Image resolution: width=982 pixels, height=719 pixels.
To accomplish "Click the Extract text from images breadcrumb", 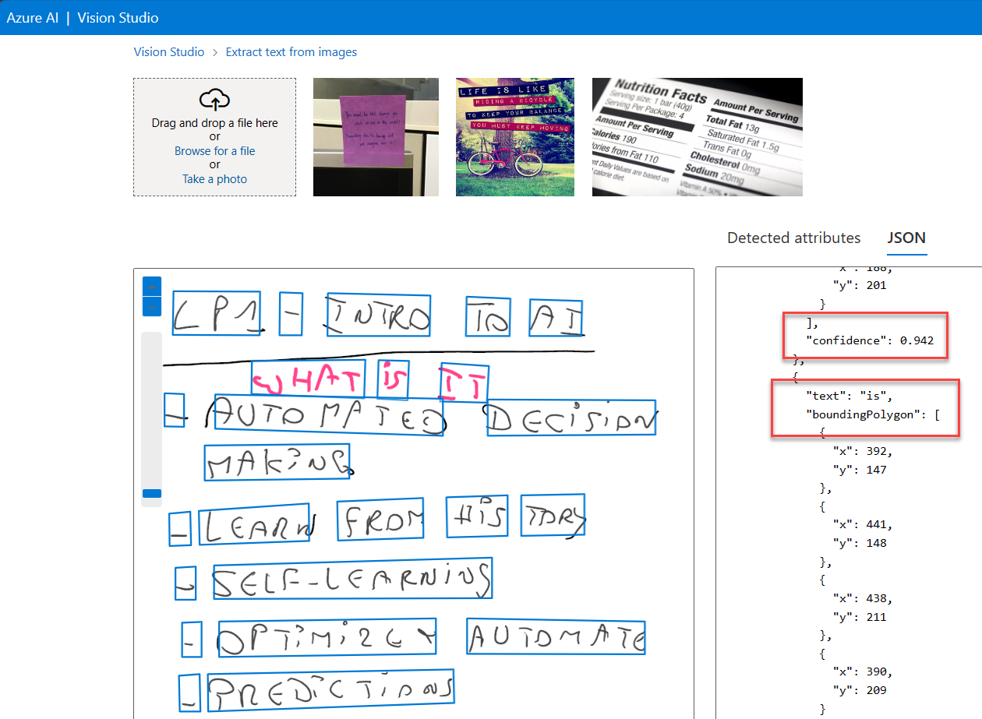I will click(x=291, y=51).
